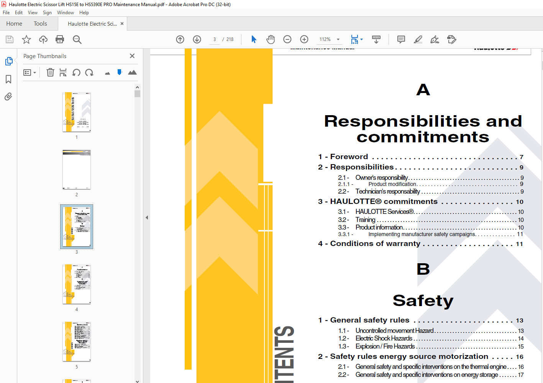Go to next page arrow
This screenshot has height=383, width=543.
197,39
